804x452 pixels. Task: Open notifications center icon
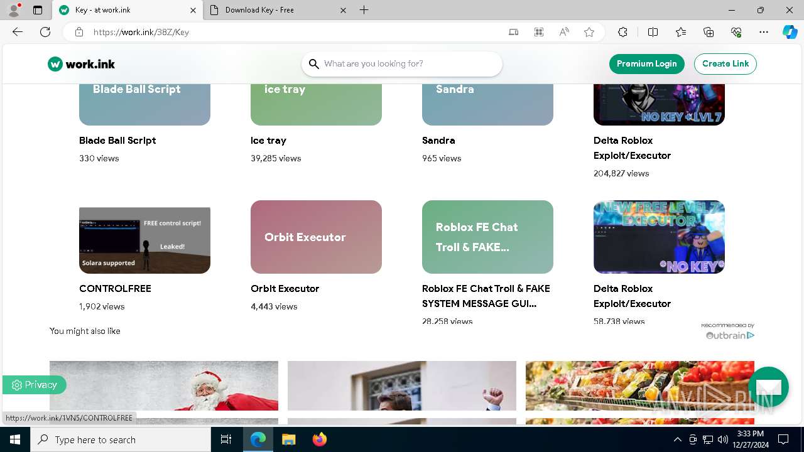tap(783, 439)
